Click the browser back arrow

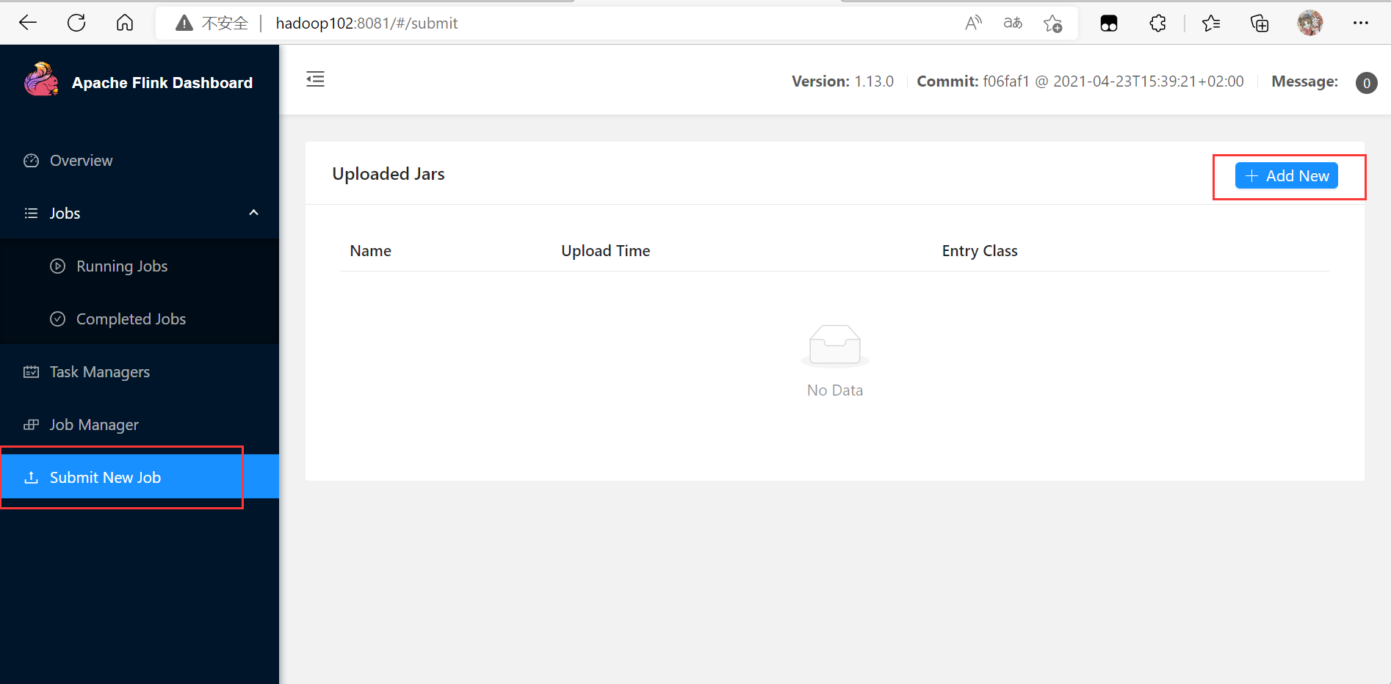tap(28, 23)
